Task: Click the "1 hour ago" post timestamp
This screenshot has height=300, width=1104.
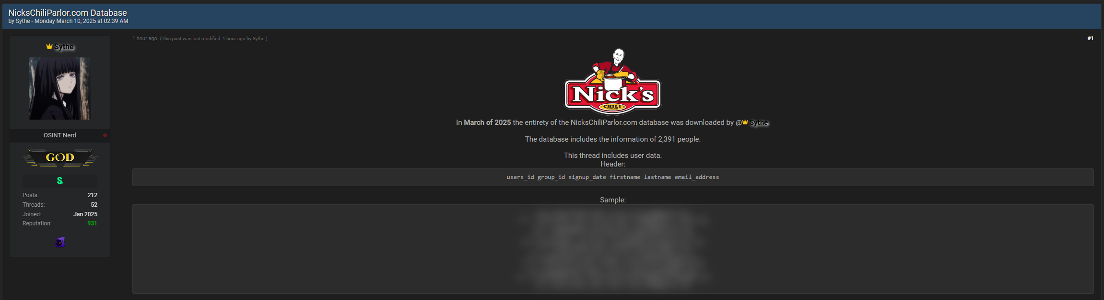Action: [145, 38]
